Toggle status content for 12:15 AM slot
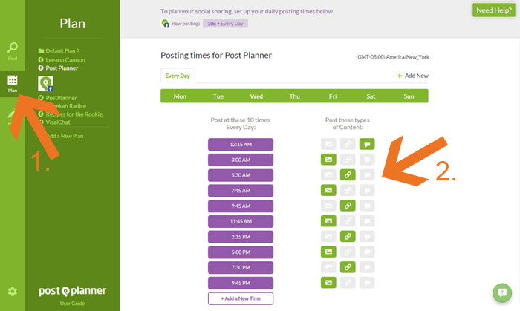Image resolution: width=520 pixels, height=311 pixels. point(367,144)
